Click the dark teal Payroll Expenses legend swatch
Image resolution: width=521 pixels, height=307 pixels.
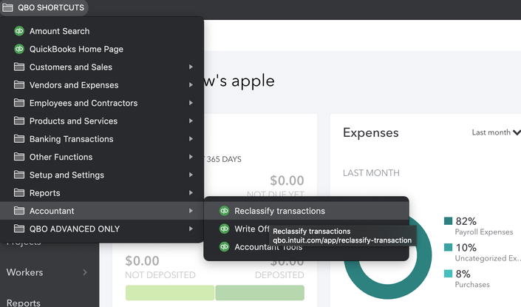pyautogui.click(x=448, y=221)
